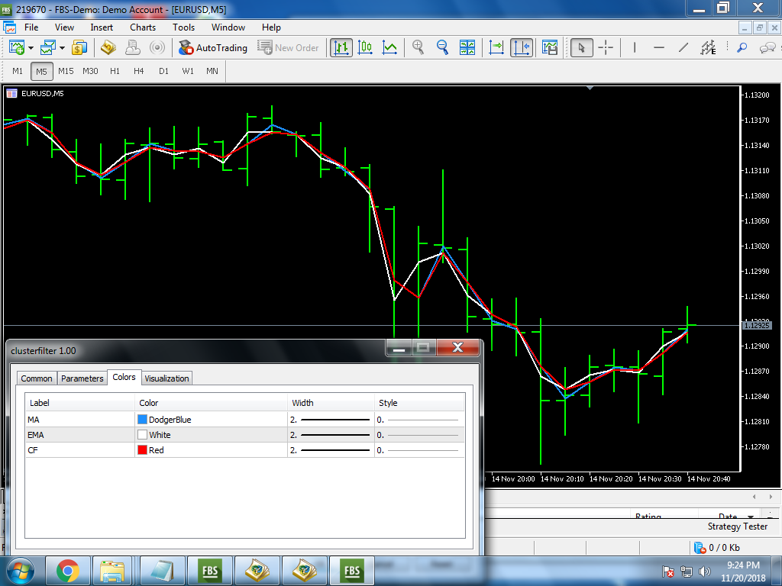Click the EURUSD,M5 chart window icon
The image size is (782, 586).
point(11,93)
